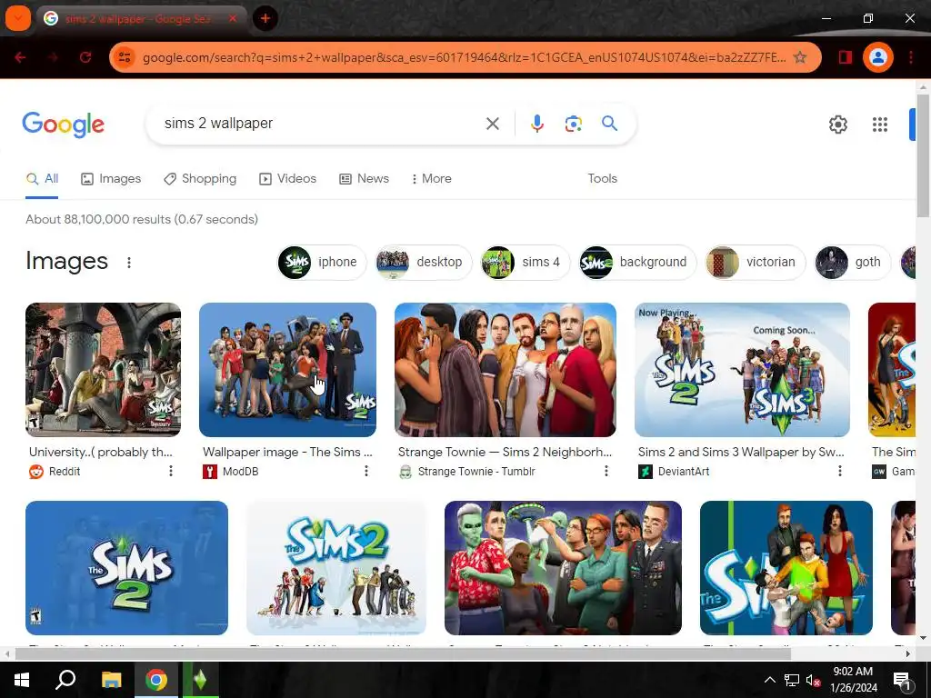The image size is (931, 698).
Task: Open the blue Sims 2 logo thumbnail
Action: coord(126,568)
